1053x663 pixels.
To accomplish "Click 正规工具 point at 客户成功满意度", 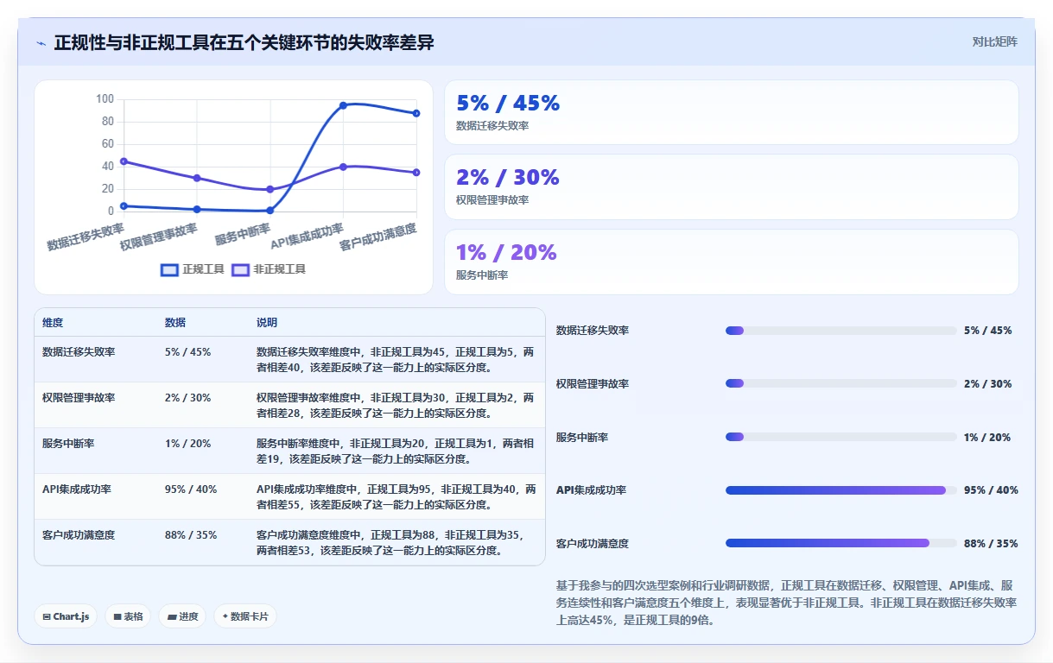I will 416,113.
